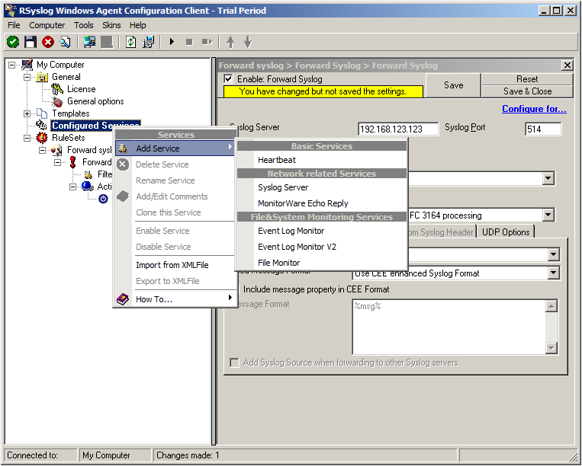
Task: Choose Heartbeat from Basic Services
Action: coord(322,160)
